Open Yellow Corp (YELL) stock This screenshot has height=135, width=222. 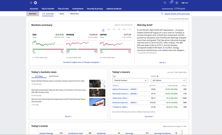[120, 98]
